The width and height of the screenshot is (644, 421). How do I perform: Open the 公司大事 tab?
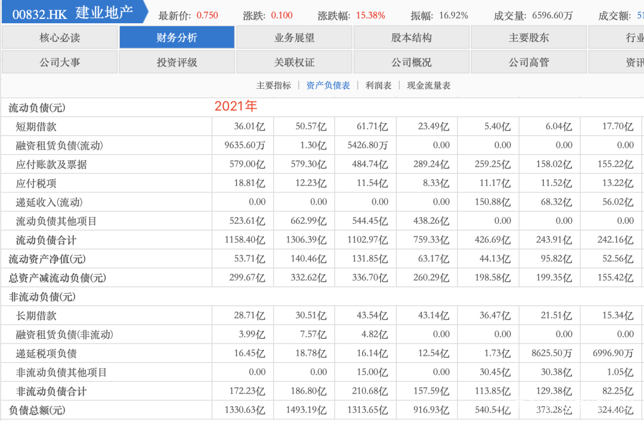(60, 62)
